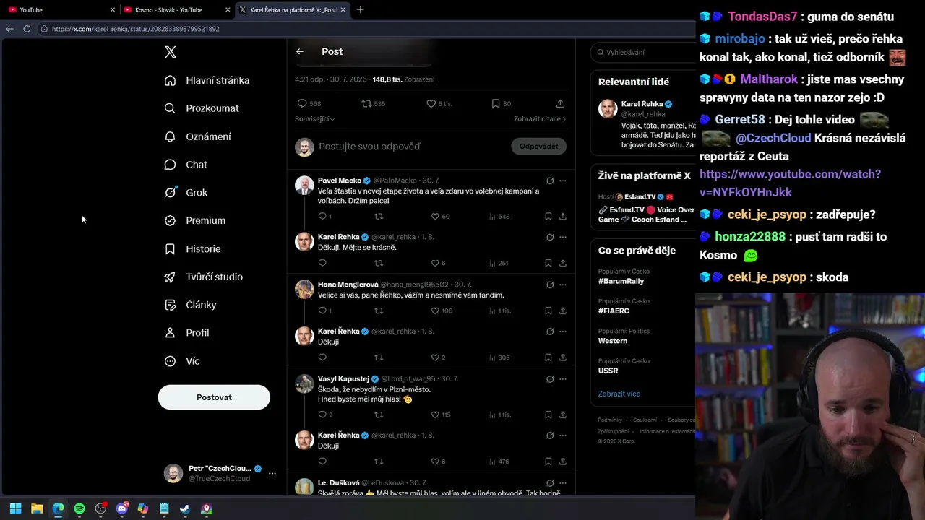The height and width of the screenshot is (520, 925).
Task: Open more options on Pavel Macko's reply
Action: [563, 181]
